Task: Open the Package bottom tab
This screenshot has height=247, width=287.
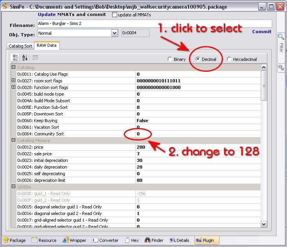Action: (x=14, y=240)
